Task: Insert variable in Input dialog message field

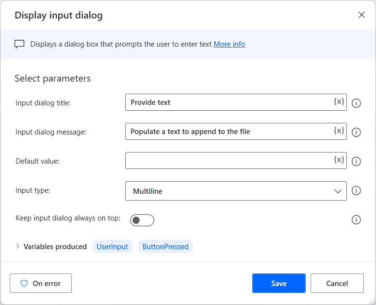Action: pyautogui.click(x=339, y=131)
